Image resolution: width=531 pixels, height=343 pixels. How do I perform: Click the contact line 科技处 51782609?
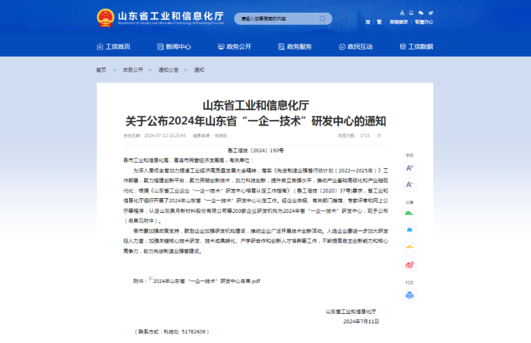(x=172, y=332)
